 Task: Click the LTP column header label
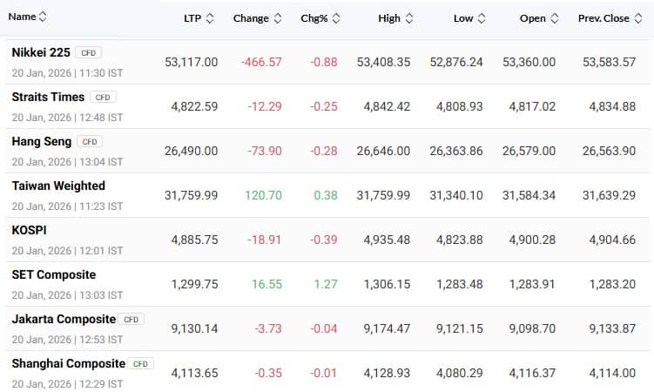pos(192,18)
